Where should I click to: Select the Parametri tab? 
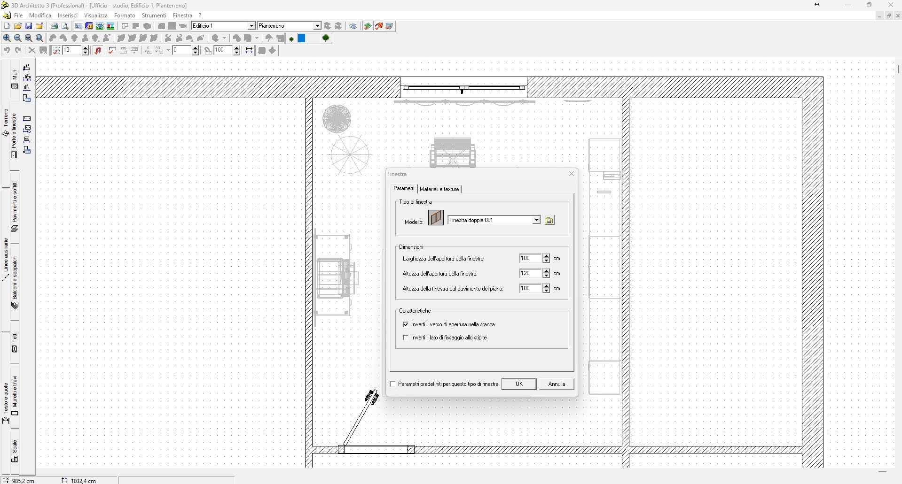[x=404, y=188]
